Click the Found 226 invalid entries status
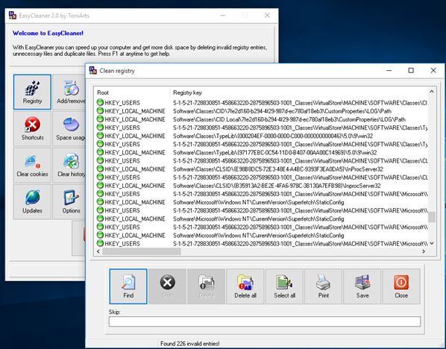This screenshot has height=349, width=446. 189,344
